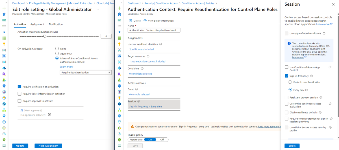Click Conditional Access | Policies breadcrumb
Image resolution: width=339 pixels, height=150 pixels.
(198, 3)
